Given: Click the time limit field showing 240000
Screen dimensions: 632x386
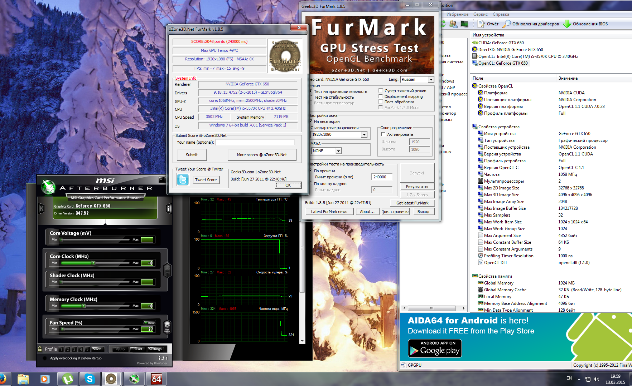Looking at the screenshot, I should (x=382, y=177).
